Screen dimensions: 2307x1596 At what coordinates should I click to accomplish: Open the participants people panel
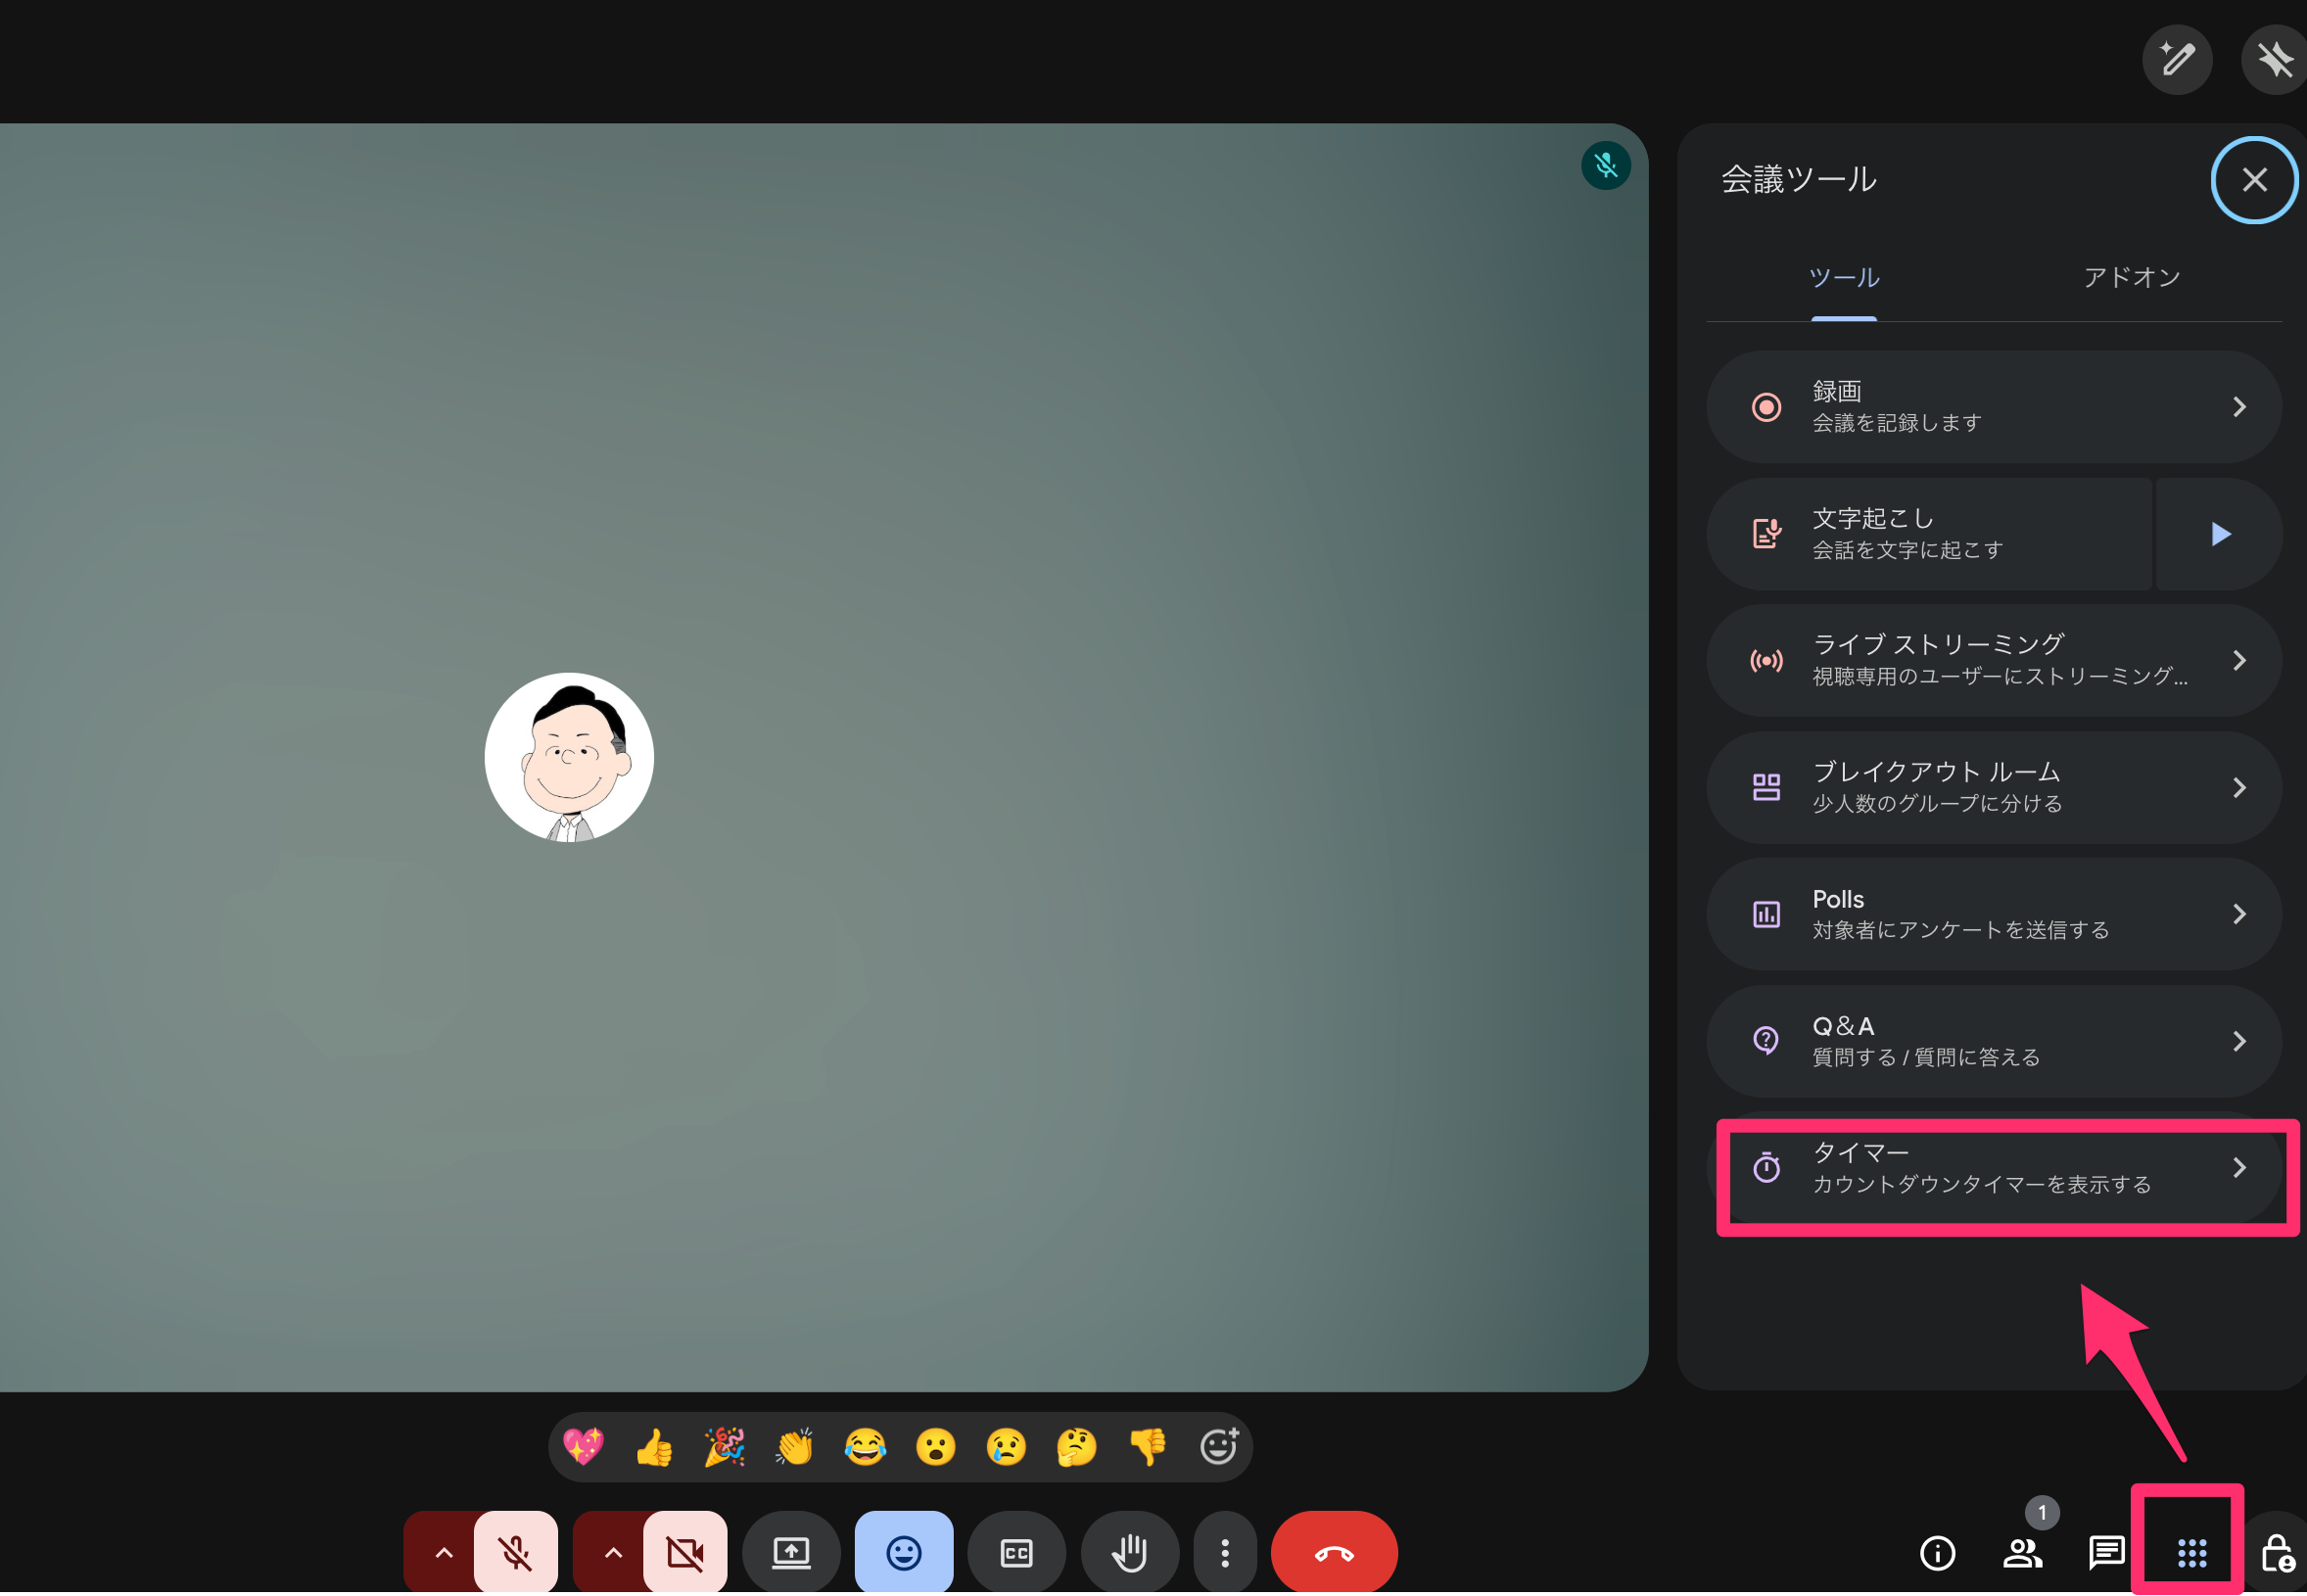(x=2022, y=1553)
